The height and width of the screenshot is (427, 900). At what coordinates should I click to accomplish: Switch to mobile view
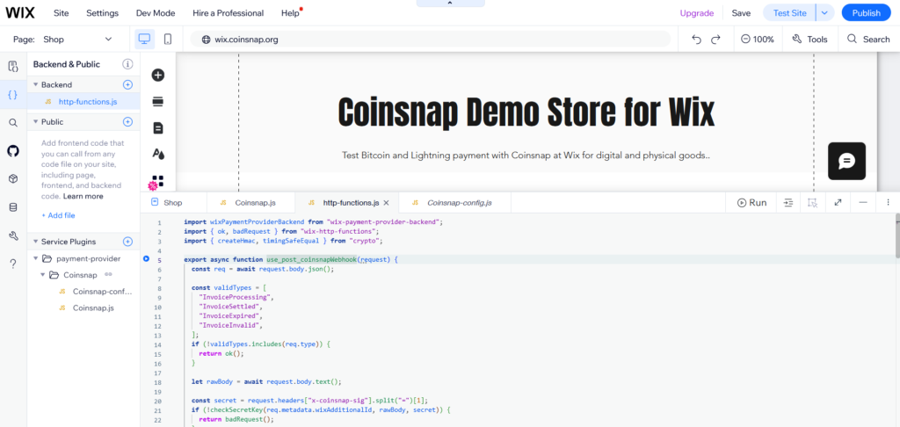pyautogui.click(x=168, y=40)
